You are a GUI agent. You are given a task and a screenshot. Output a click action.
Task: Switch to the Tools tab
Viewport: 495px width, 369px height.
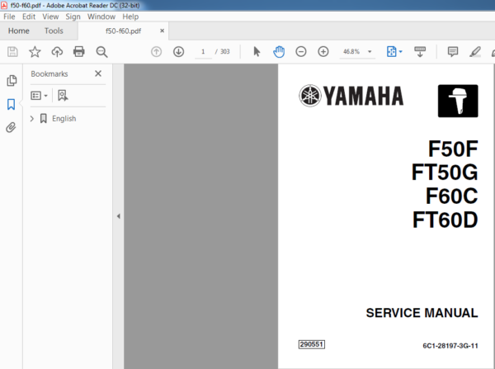click(54, 31)
